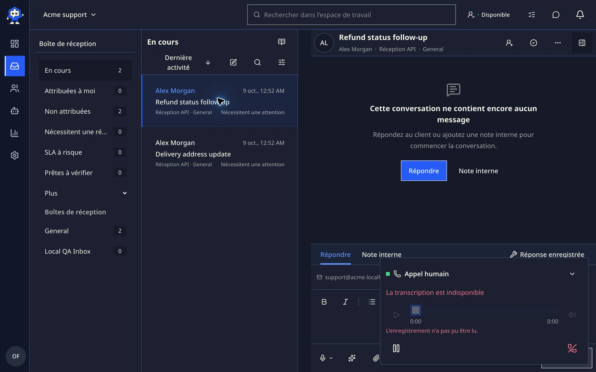596x372 pixels.
Task: Hang up the call with red phone icon
Action: click(572, 348)
